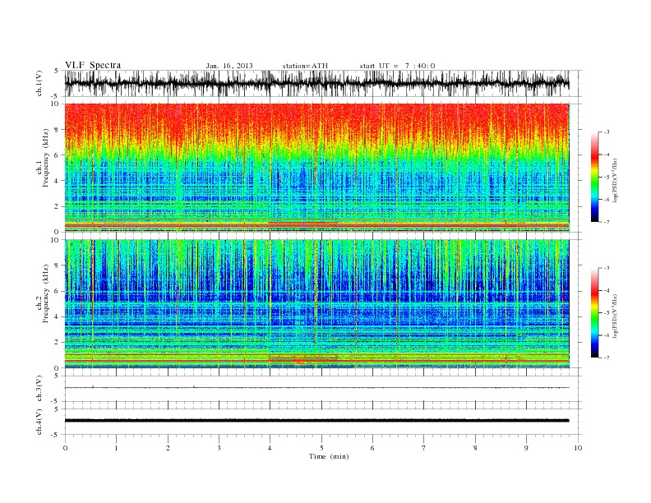
Task: Click the "ch.4(V)" axis label
Action: (39, 422)
